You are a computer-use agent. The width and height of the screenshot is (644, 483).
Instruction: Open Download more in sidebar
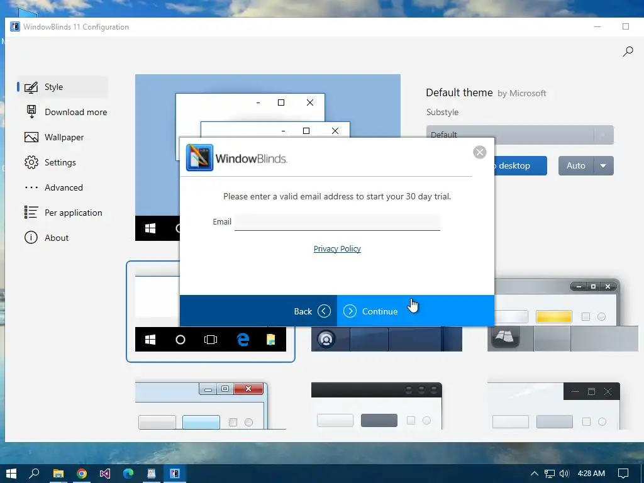(65, 112)
